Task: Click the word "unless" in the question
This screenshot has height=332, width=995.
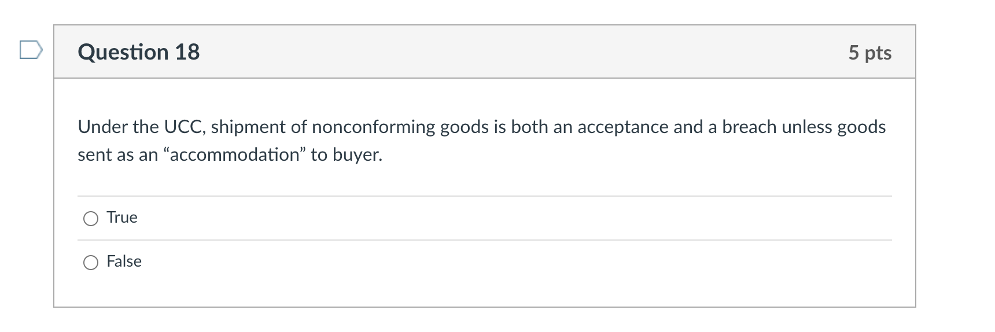Action: pyautogui.click(x=808, y=127)
